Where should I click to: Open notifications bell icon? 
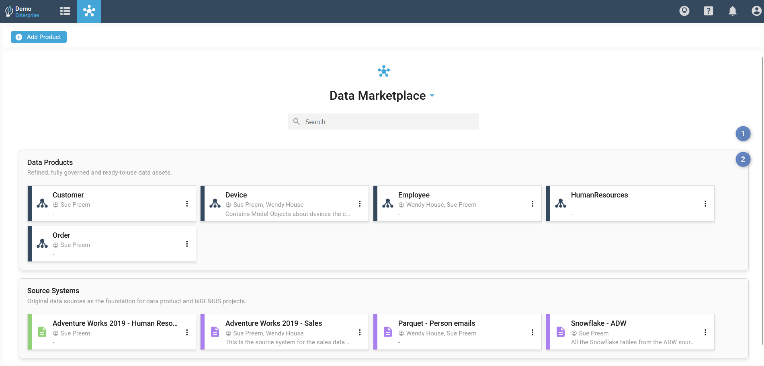coord(732,11)
